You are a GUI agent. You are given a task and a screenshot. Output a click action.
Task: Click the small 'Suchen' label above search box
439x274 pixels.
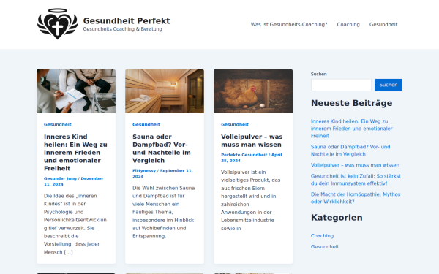coord(318,74)
